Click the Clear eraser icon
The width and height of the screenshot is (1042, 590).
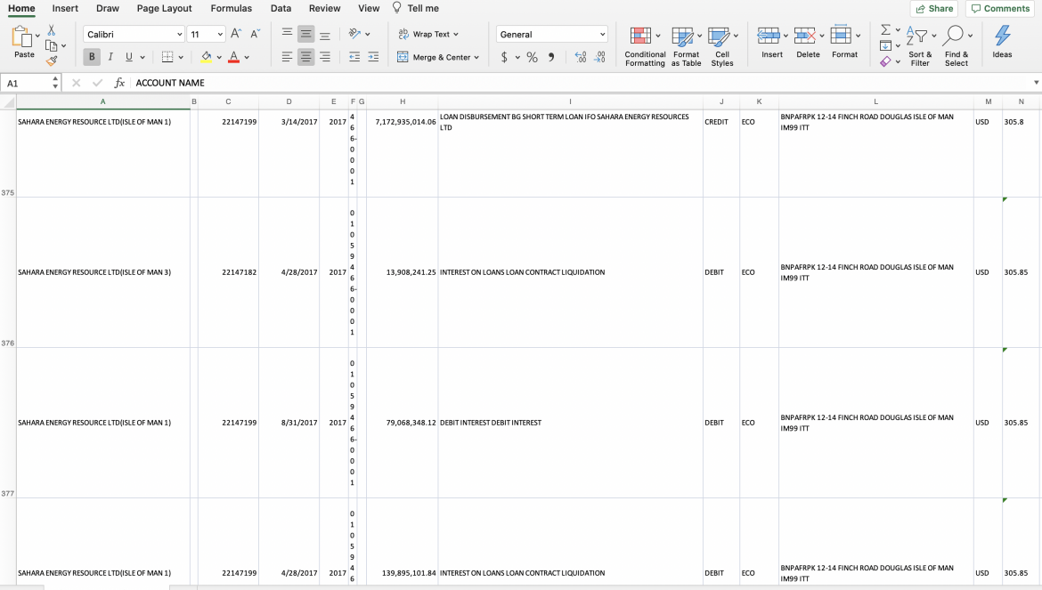[885, 61]
